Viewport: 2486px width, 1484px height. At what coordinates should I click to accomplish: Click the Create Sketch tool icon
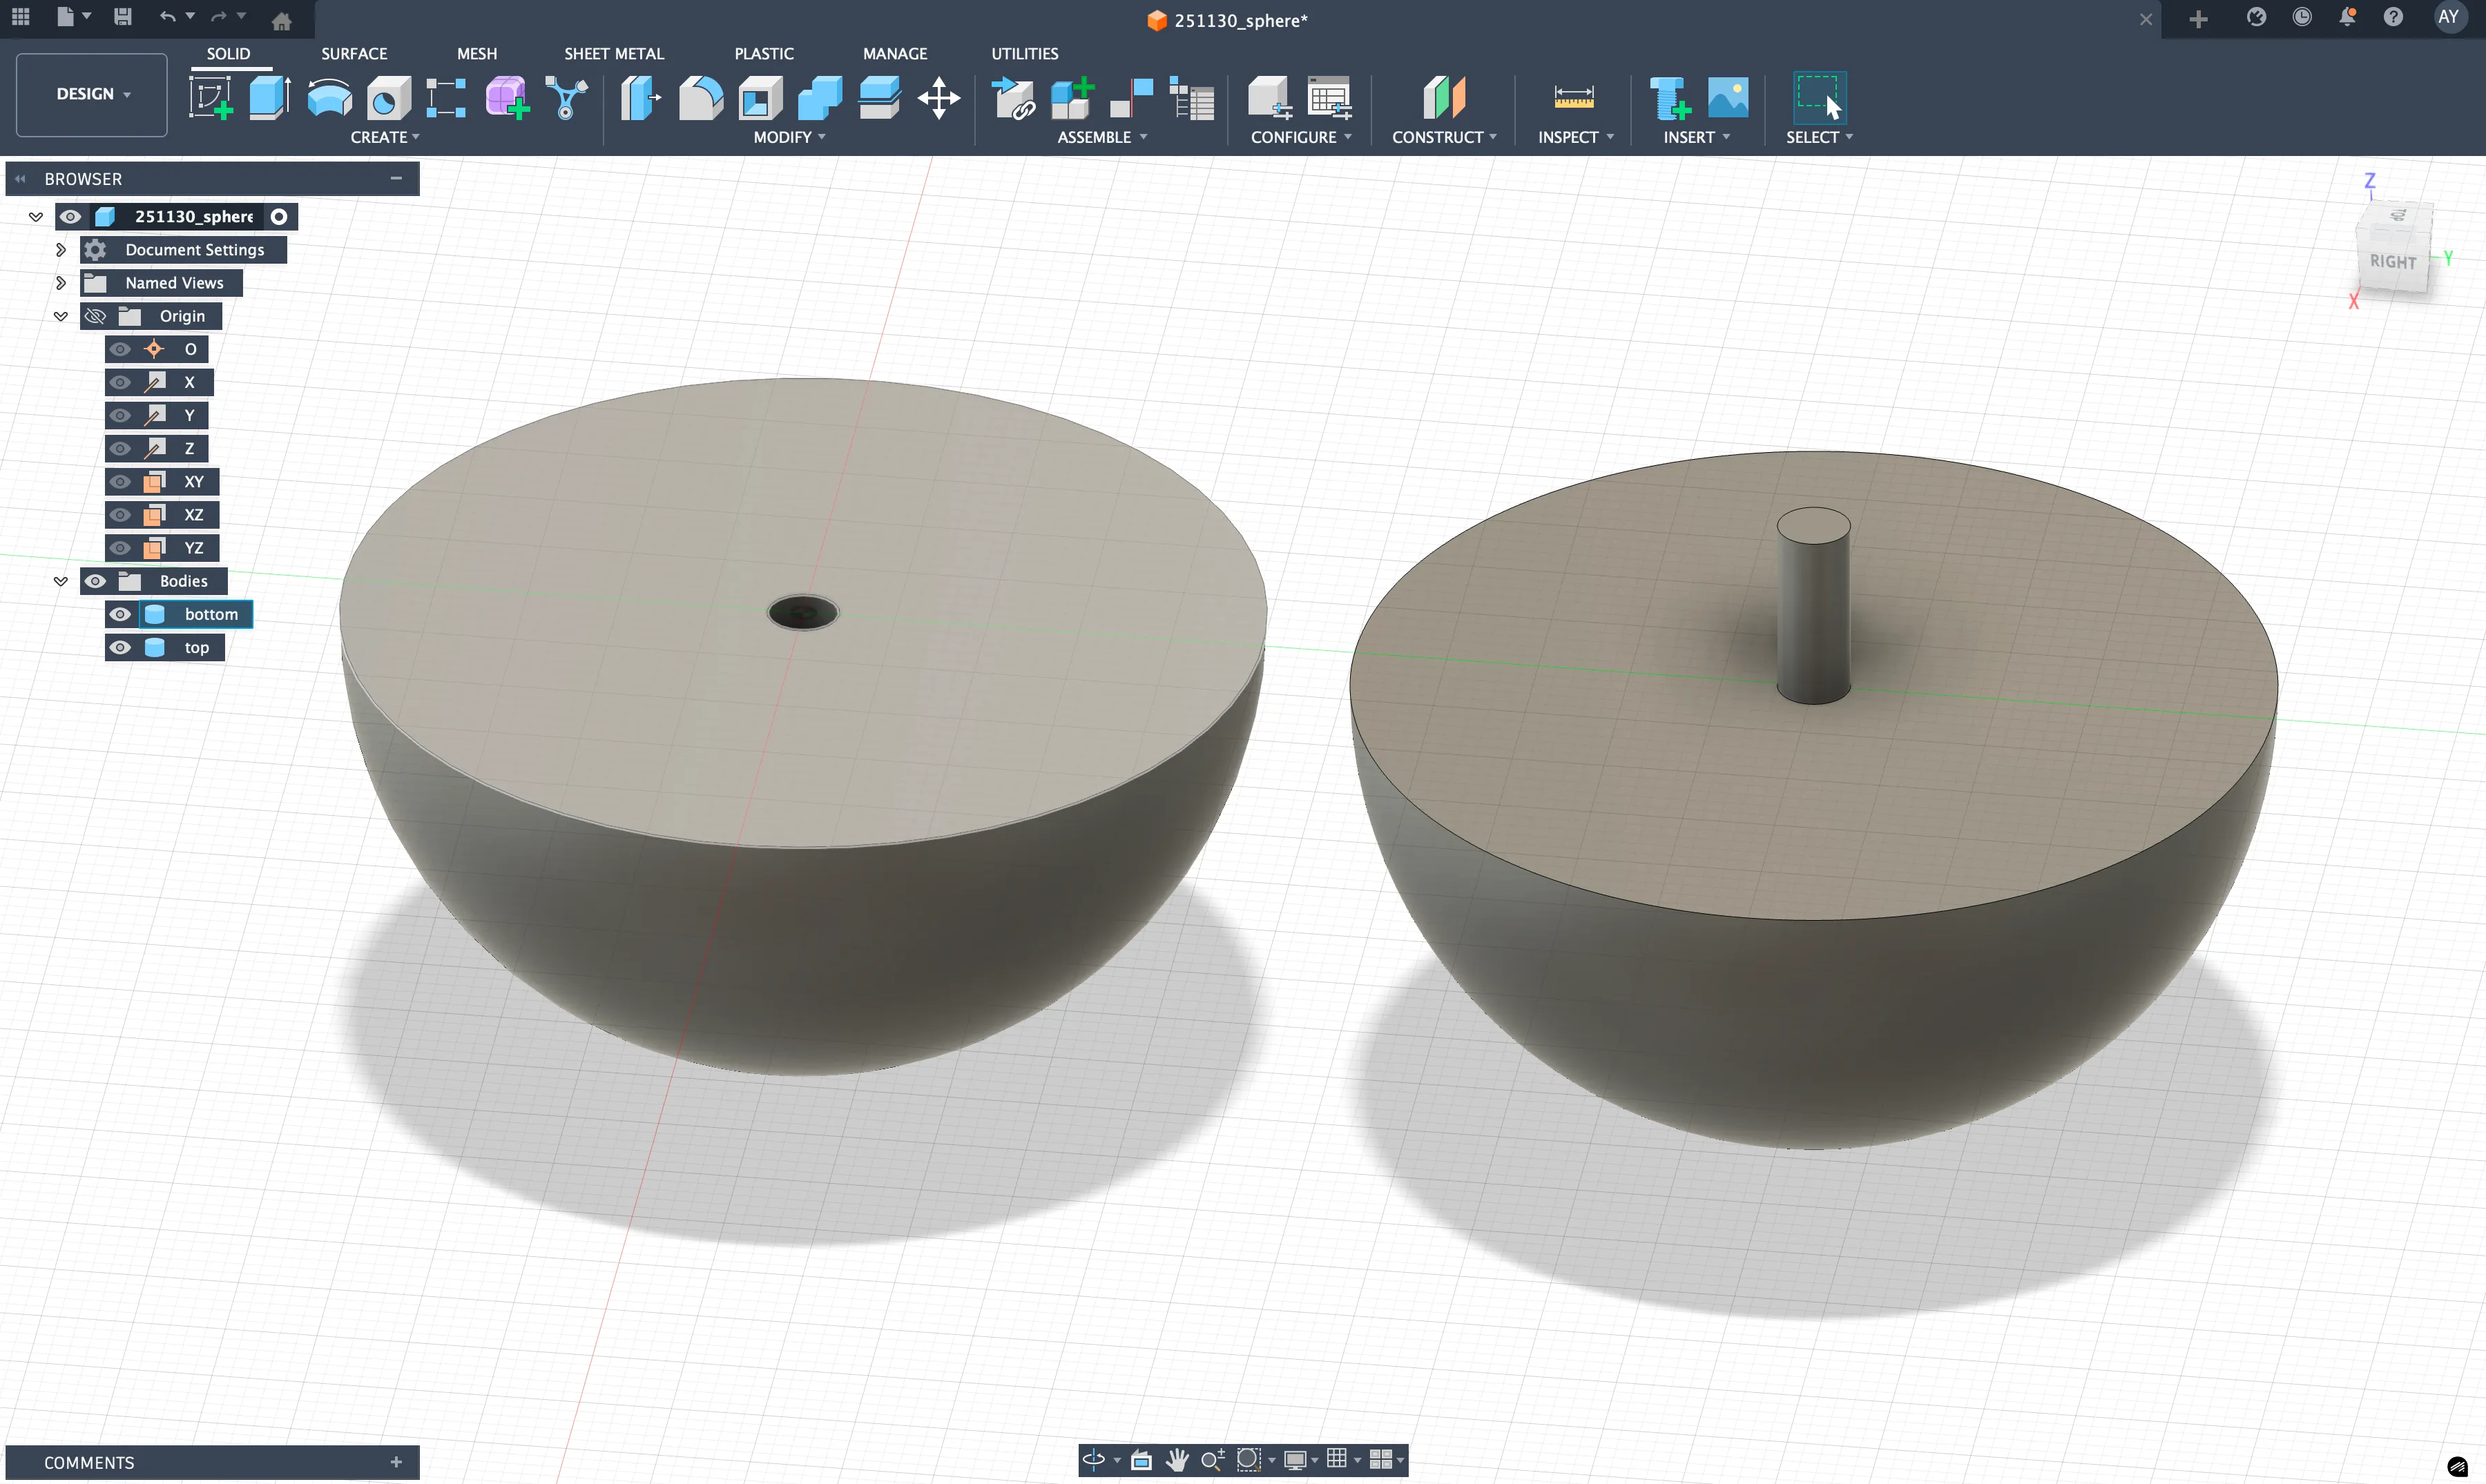210,98
